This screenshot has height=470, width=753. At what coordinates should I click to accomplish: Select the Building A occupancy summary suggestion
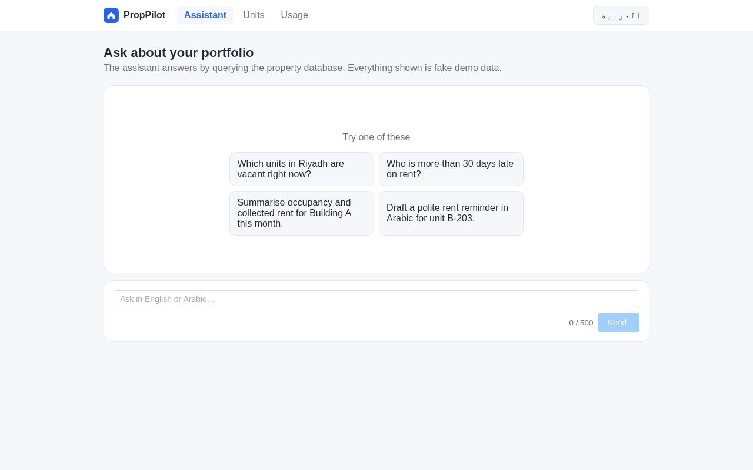302,213
